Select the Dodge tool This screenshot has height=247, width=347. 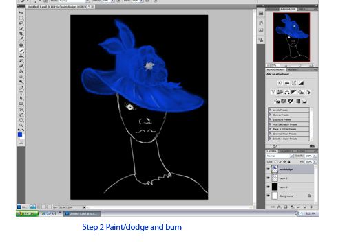point(21,82)
